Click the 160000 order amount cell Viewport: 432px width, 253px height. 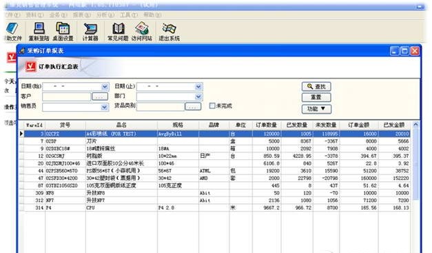point(359,179)
